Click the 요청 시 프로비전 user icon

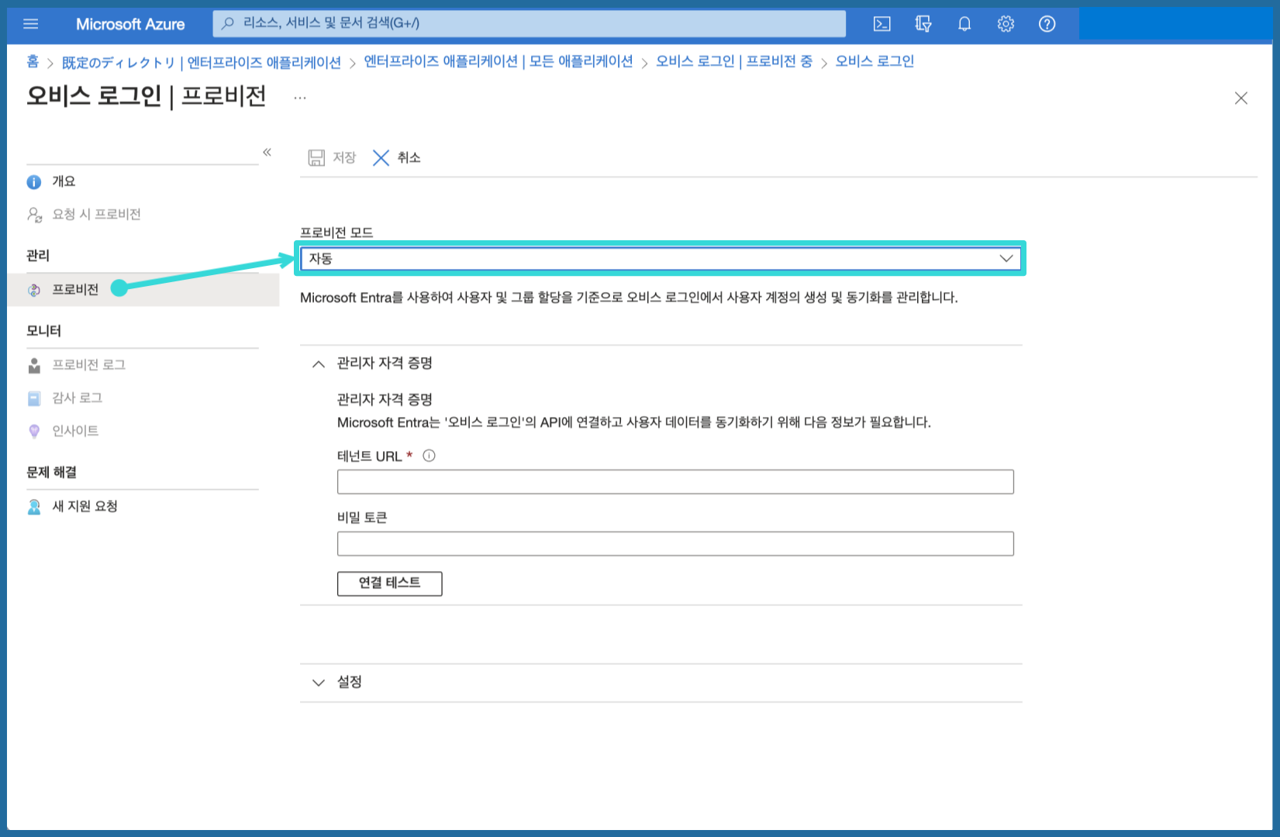[x=34, y=215]
